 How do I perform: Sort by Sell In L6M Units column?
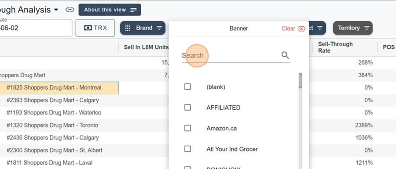pyautogui.click(x=146, y=47)
